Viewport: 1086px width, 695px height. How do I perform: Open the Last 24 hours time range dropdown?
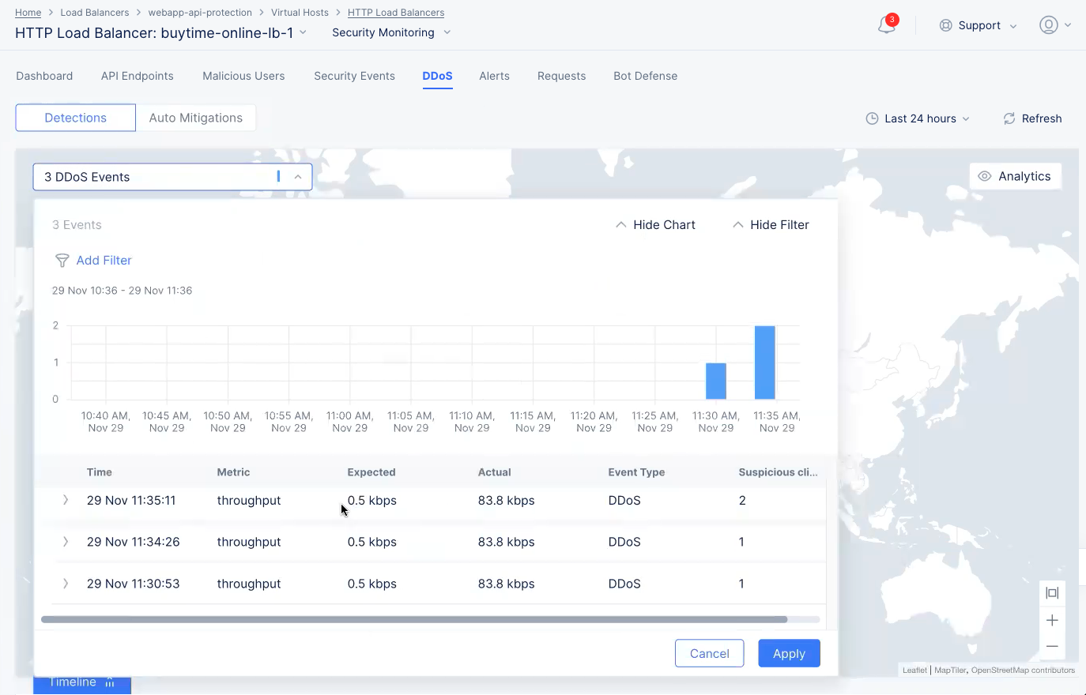[918, 118]
